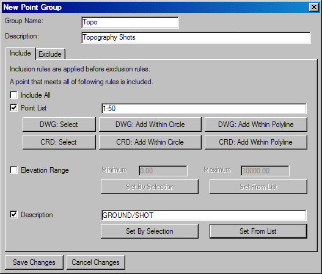This screenshot has width=322, height=274.
Task: Click the Point List range field
Action: coord(204,109)
